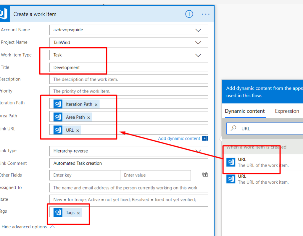This screenshot has width=303, height=236.
Task: Click the Add dynamic content link
Action: [x=179, y=138]
